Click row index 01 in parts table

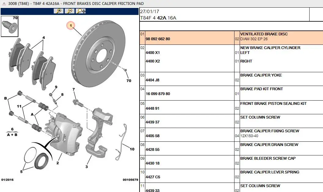pyautogui.click(x=142, y=34)
